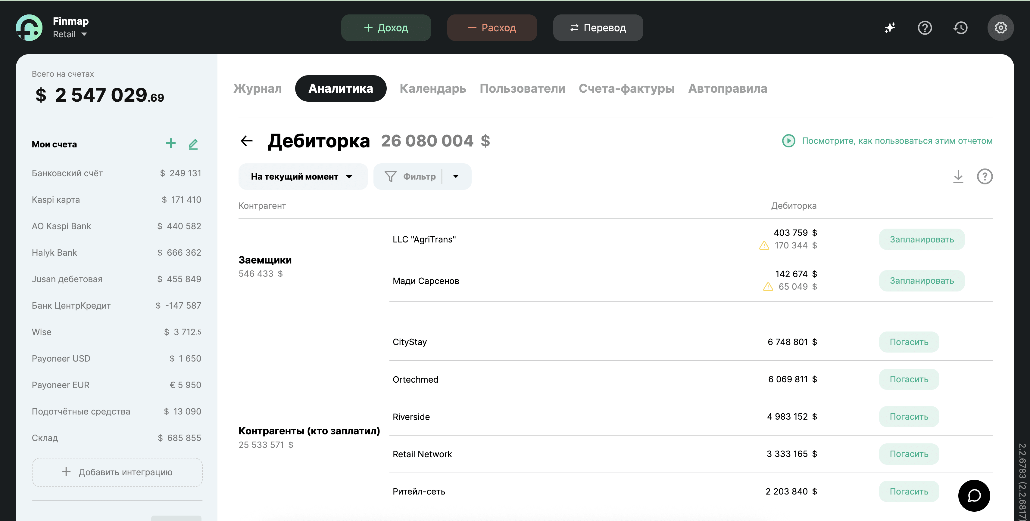Add income with the Доход button
This screenshot has width=1030, height=521.
[x=386, y=28]
